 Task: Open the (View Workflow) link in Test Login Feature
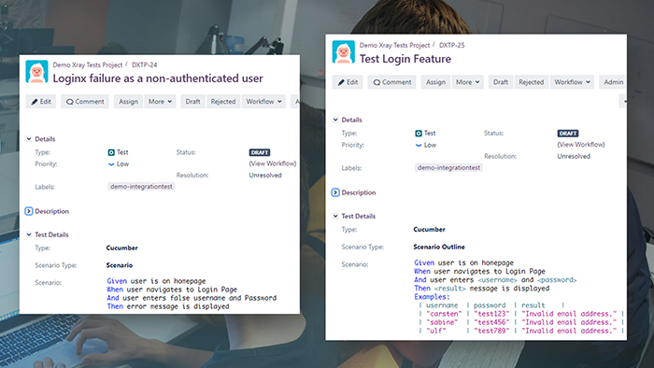581,145
